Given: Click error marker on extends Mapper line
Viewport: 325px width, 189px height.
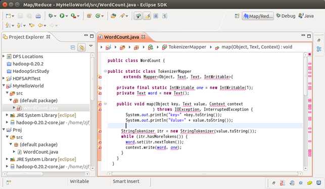Looking at the screenshot, I should 100,77.
